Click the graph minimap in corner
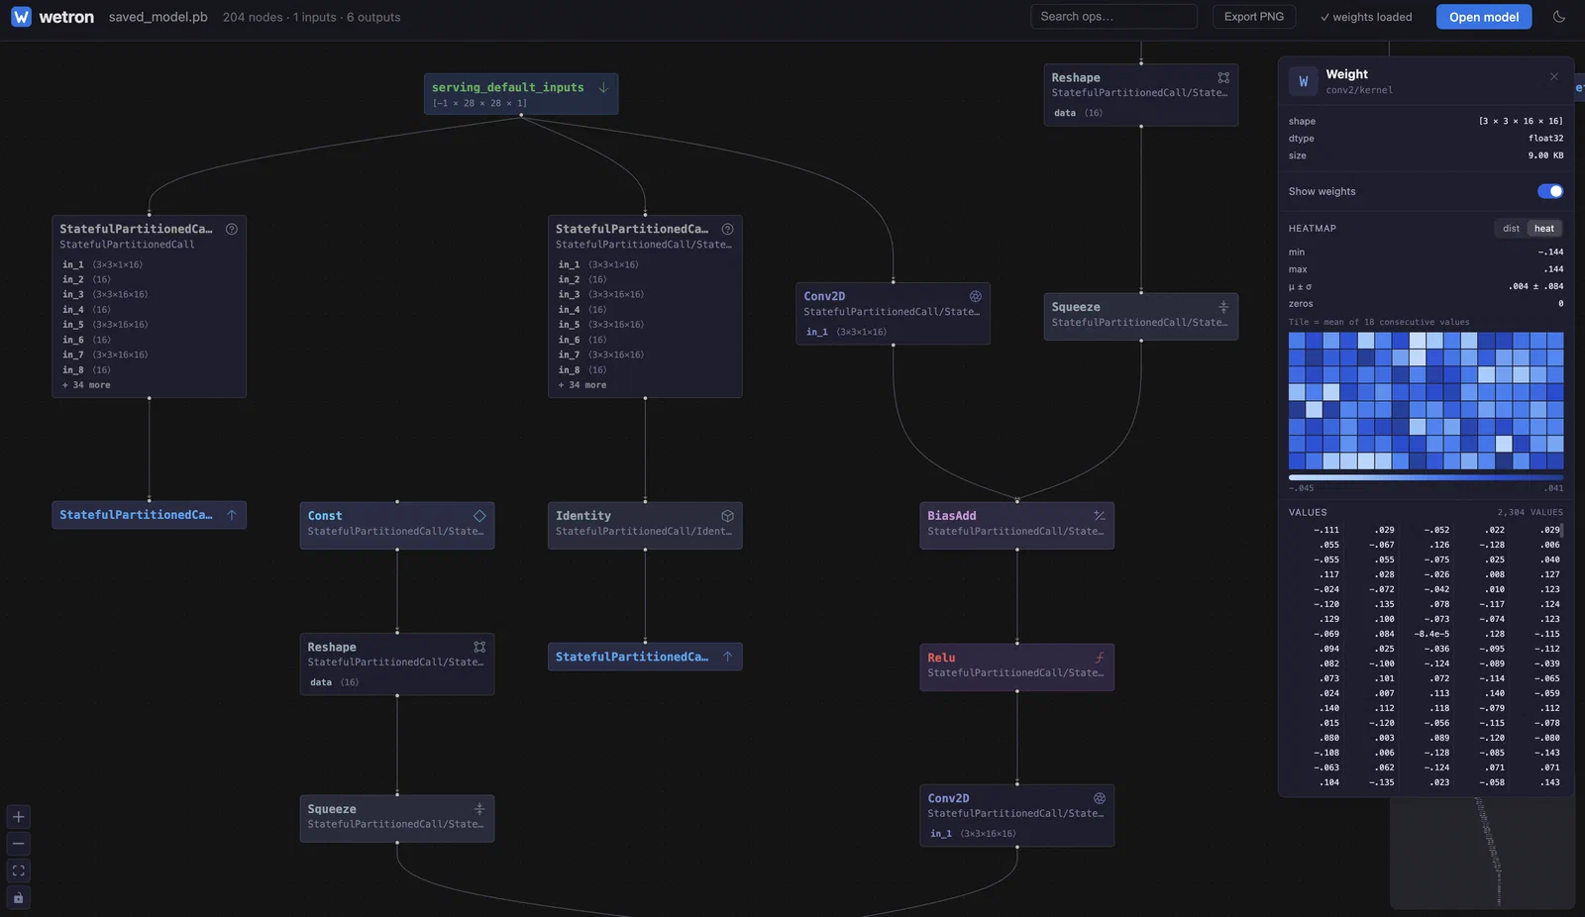This screenshot has width=1585, height=917. [x=1483, y=854]
